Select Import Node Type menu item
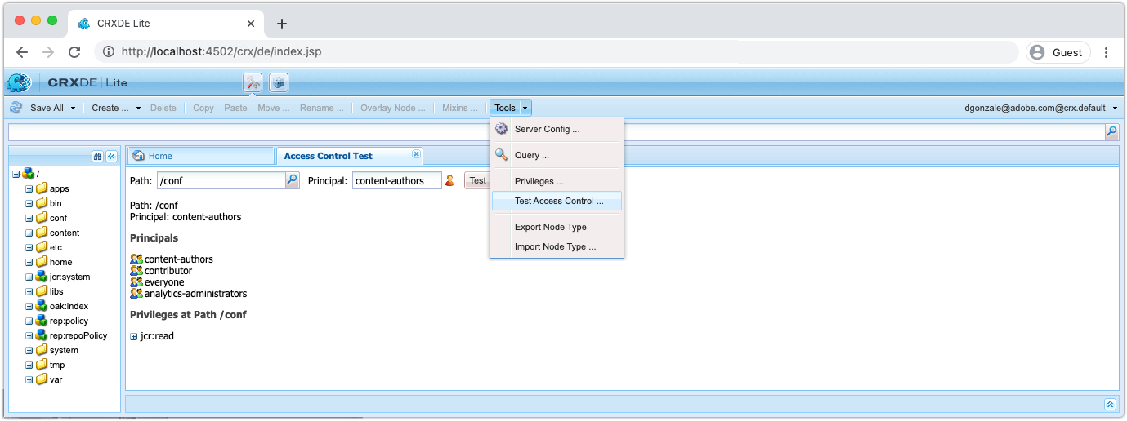 (557, 246)
